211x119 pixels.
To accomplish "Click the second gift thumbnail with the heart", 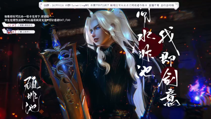I will point(9,31).
